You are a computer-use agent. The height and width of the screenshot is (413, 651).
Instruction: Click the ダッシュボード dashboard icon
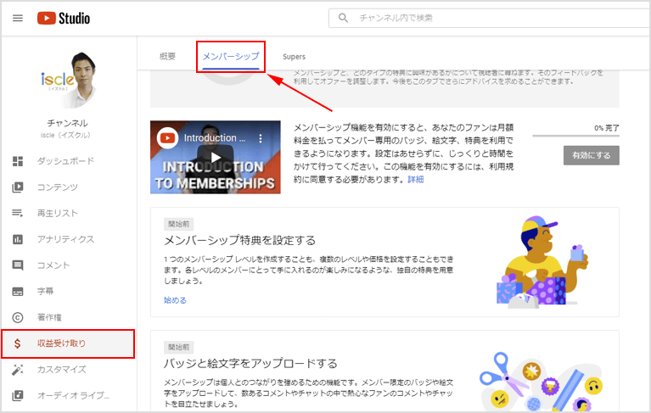pyautogui.click(x=18, y=161)
